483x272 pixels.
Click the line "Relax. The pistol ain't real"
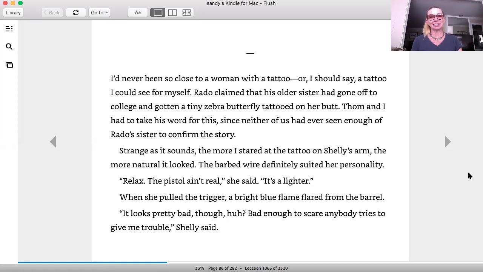tap(216, 181)
